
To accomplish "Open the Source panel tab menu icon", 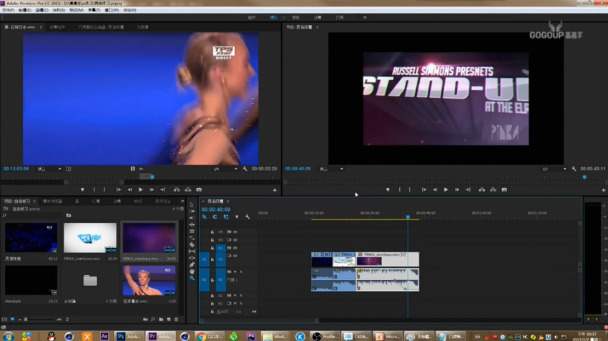I will 41,27.
